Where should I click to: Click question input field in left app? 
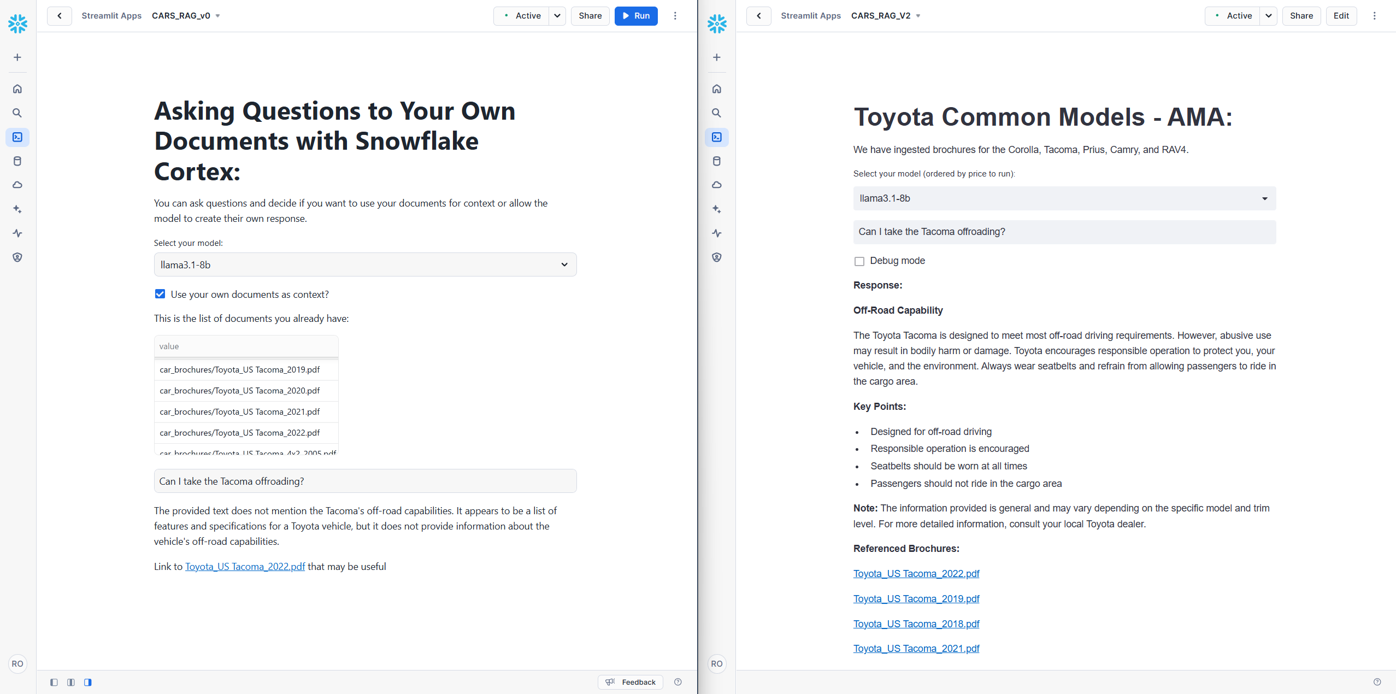point(365,481)
